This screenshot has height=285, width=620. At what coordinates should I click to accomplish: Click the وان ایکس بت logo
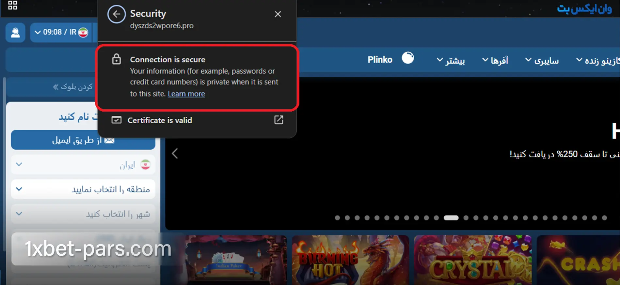point(584,9)
